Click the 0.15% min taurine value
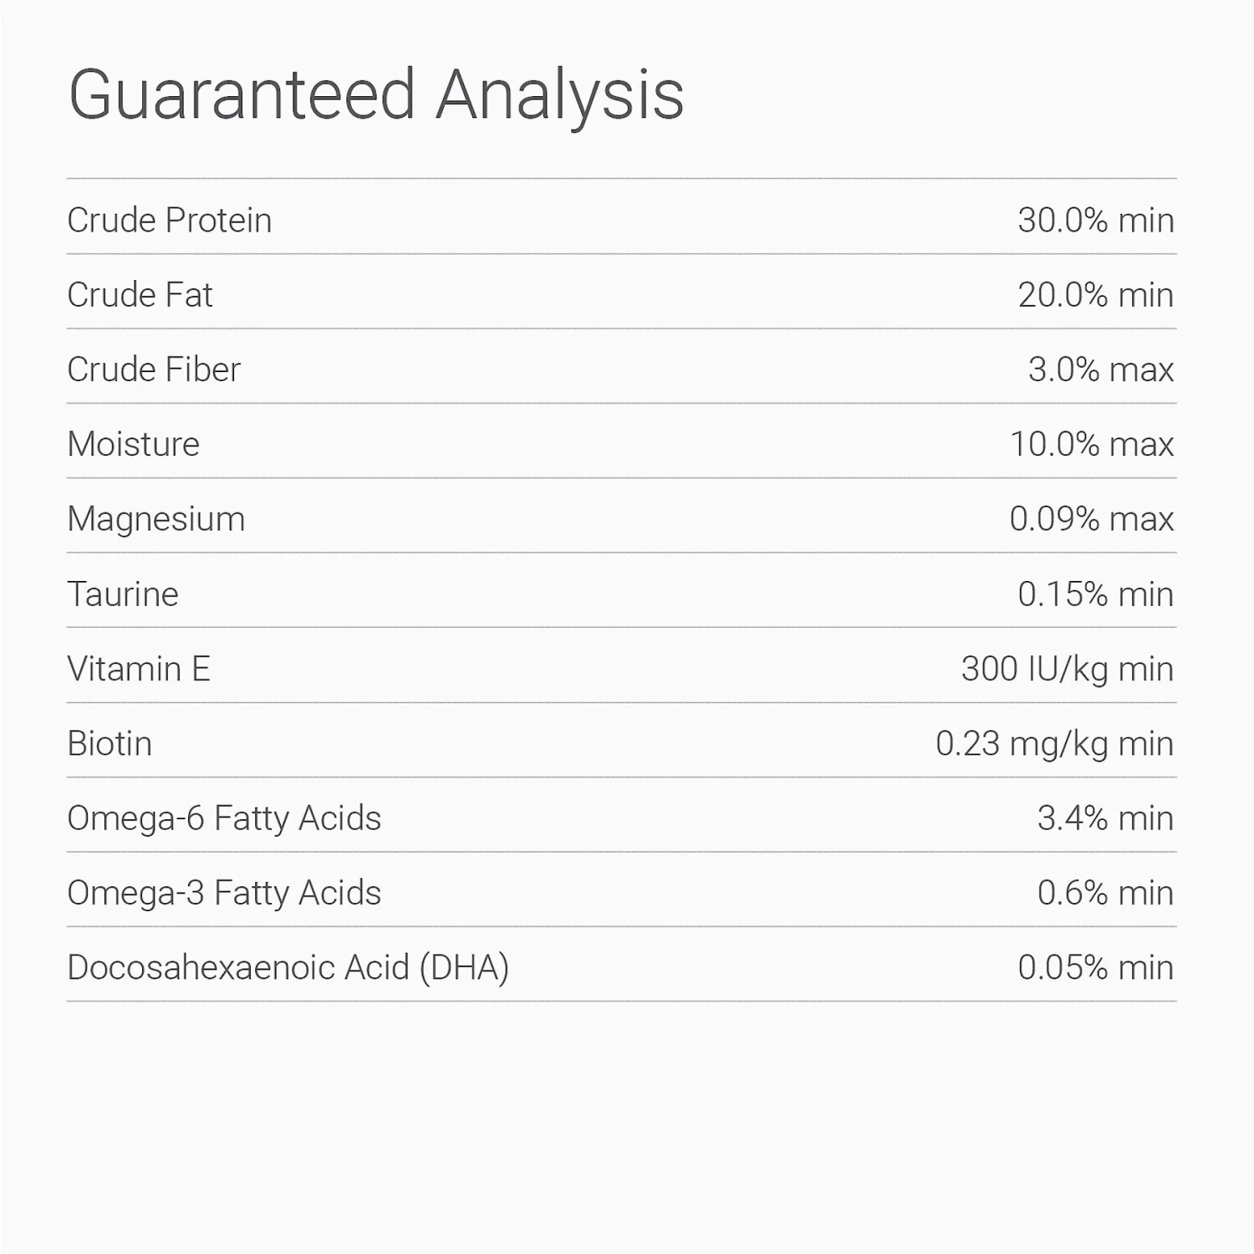Viewport: 1254px width, 1254px height. click(1095, 594)
